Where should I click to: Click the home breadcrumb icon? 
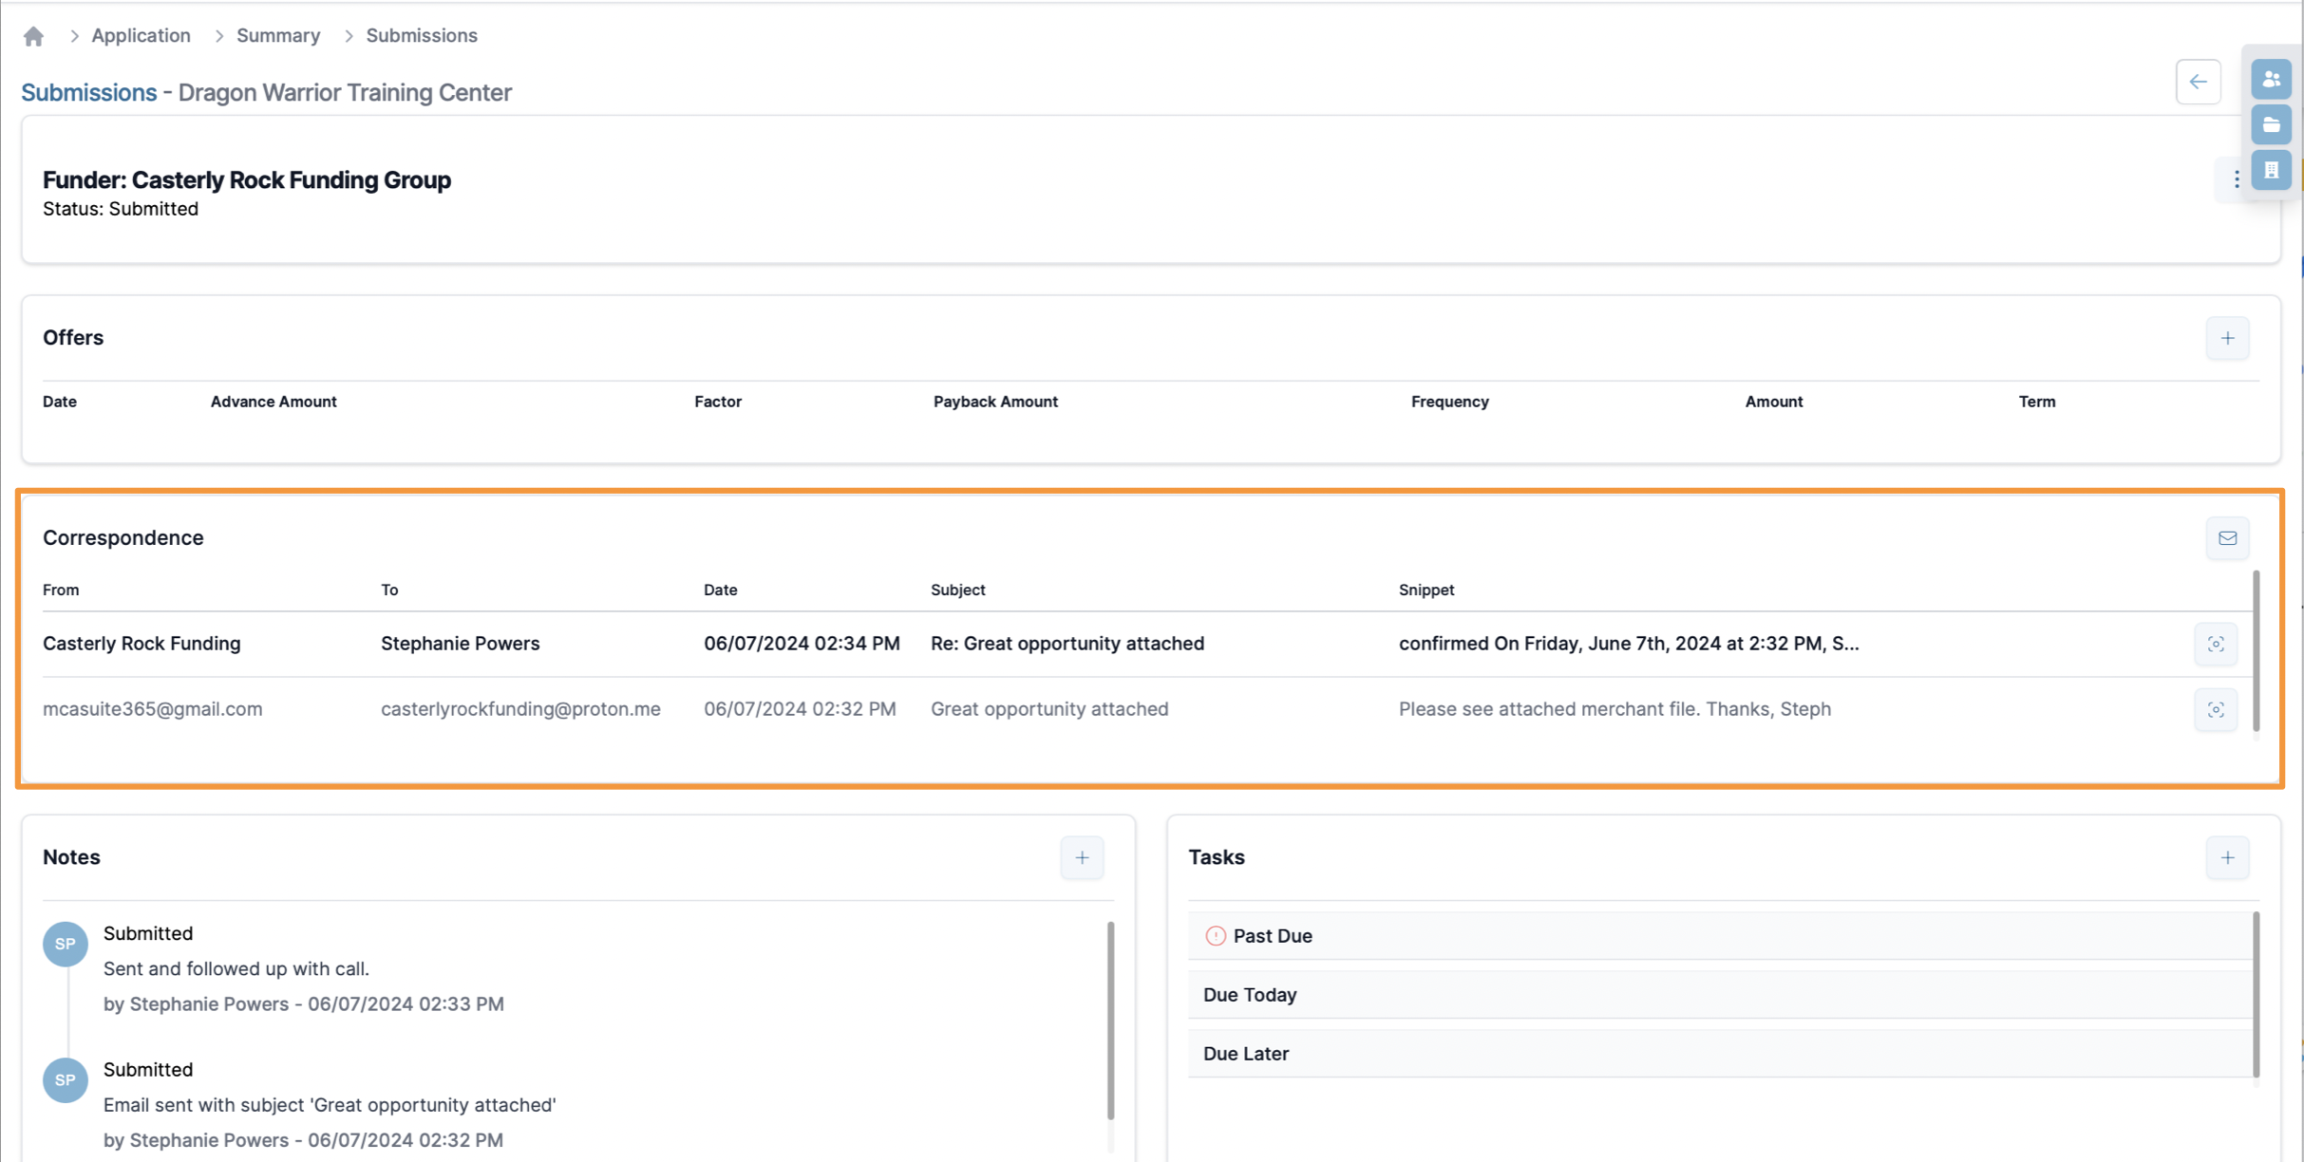pos(33,36)
